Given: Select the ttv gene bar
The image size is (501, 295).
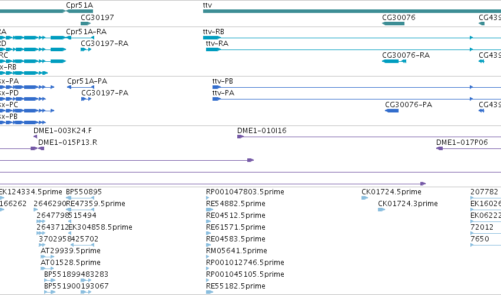Looking at the screenshot, I should point(352,11).
